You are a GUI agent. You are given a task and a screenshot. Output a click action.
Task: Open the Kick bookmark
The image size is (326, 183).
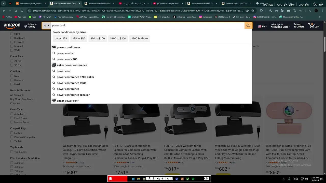point(32,17)
